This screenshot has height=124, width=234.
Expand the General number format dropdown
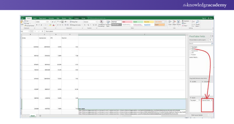[96, 21]
